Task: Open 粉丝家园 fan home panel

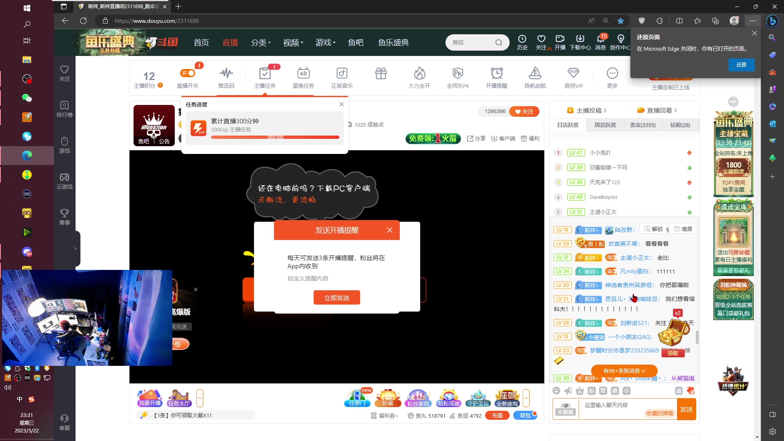Action: [418, 398]
